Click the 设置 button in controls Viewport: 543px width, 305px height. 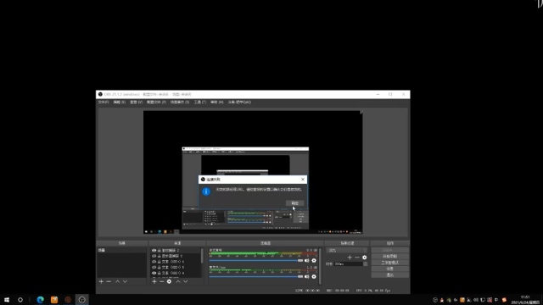[x=390, y=269]
